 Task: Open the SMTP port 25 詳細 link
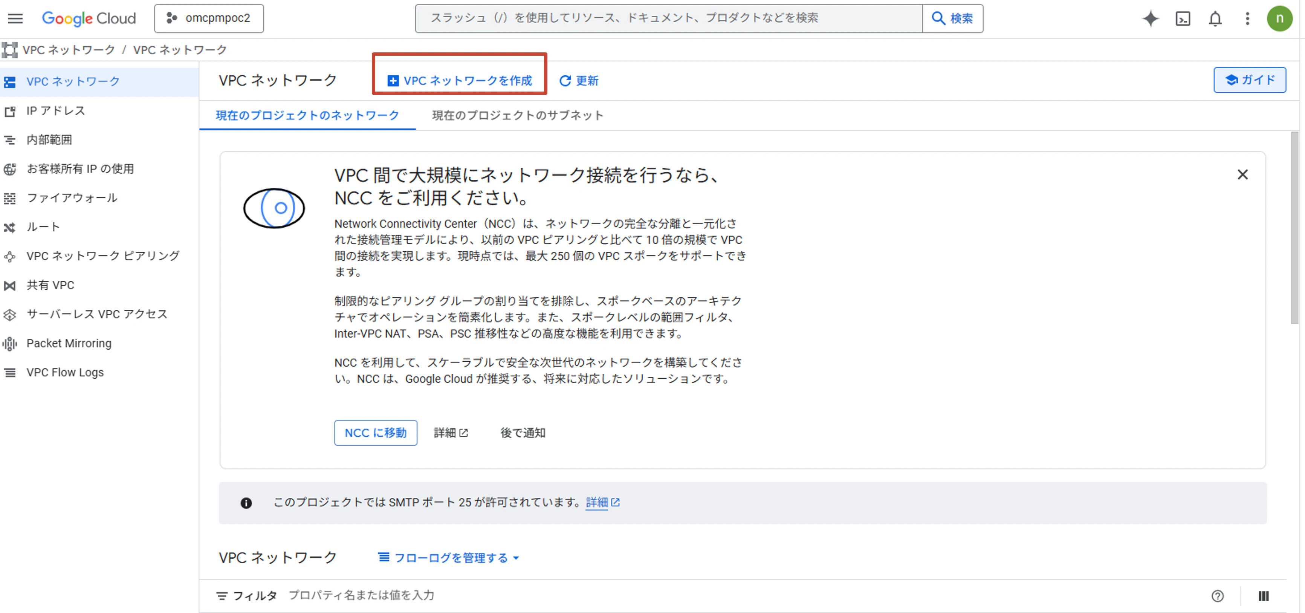tap(602, 503)
